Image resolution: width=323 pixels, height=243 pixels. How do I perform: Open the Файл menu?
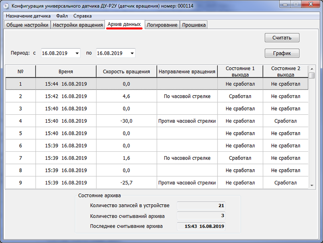62,16
